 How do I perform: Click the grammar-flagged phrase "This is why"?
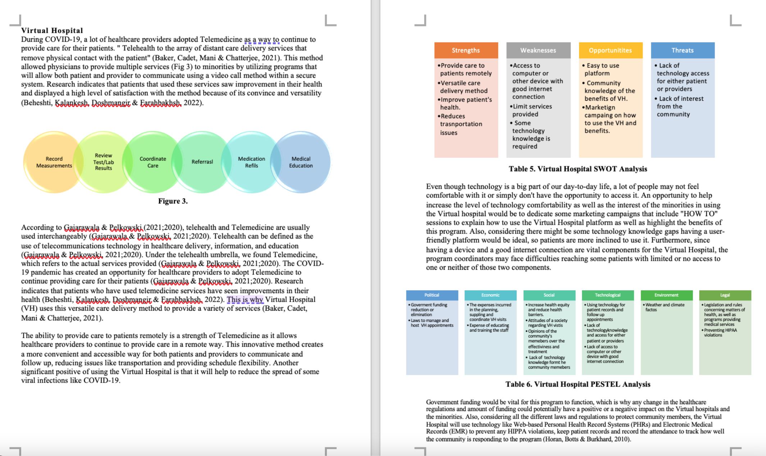245,300
